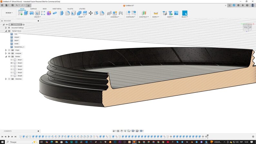
Task: Click the ViewCube in viewport corner
Action: tap(247, 27)
